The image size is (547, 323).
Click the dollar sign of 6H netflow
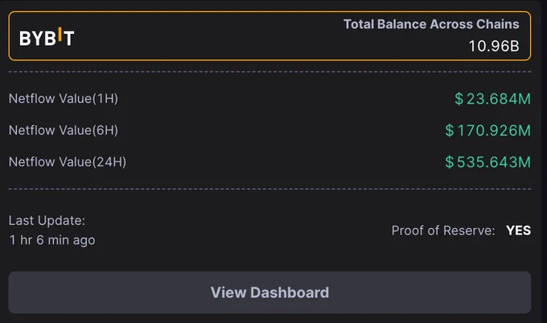point(450,130)
